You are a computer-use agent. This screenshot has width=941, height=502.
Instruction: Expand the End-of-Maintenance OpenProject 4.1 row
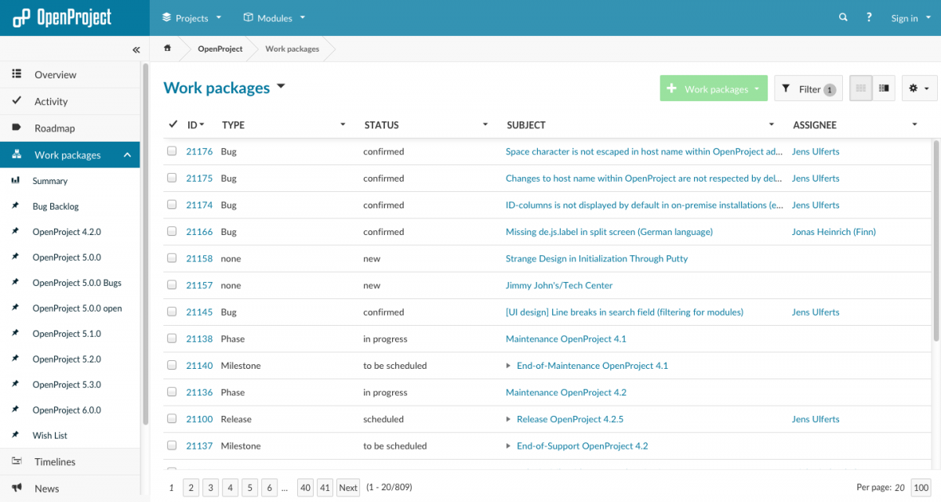click(508, 366)
